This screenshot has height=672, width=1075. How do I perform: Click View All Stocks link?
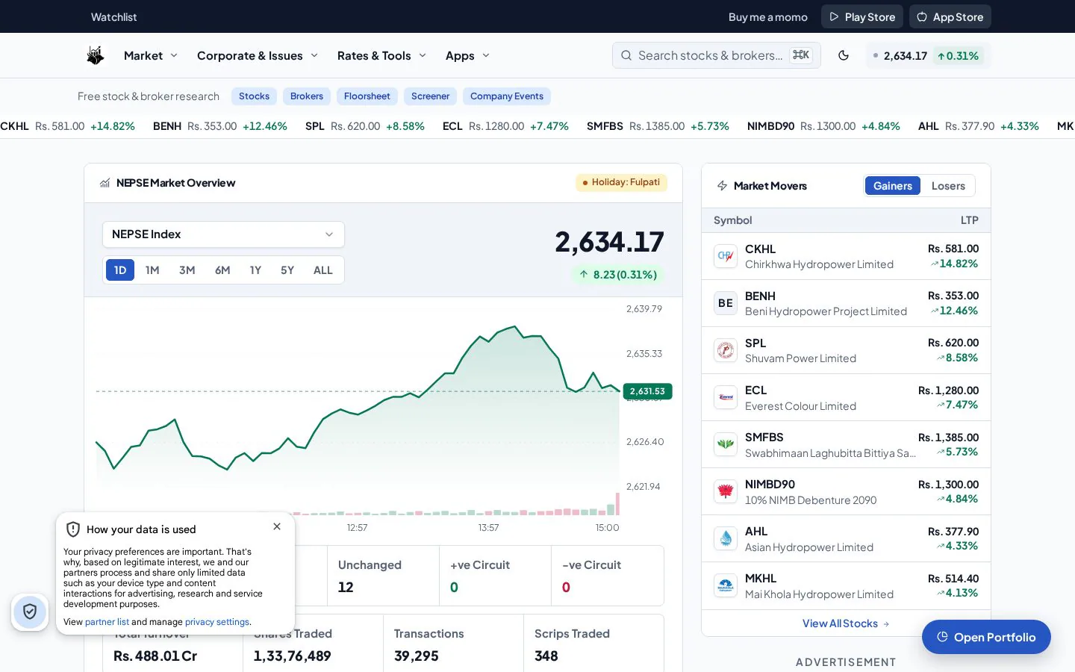pos(846,623)
